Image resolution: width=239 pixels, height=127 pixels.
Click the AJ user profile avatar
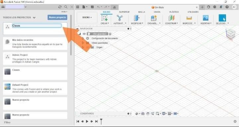click(234, 7)
